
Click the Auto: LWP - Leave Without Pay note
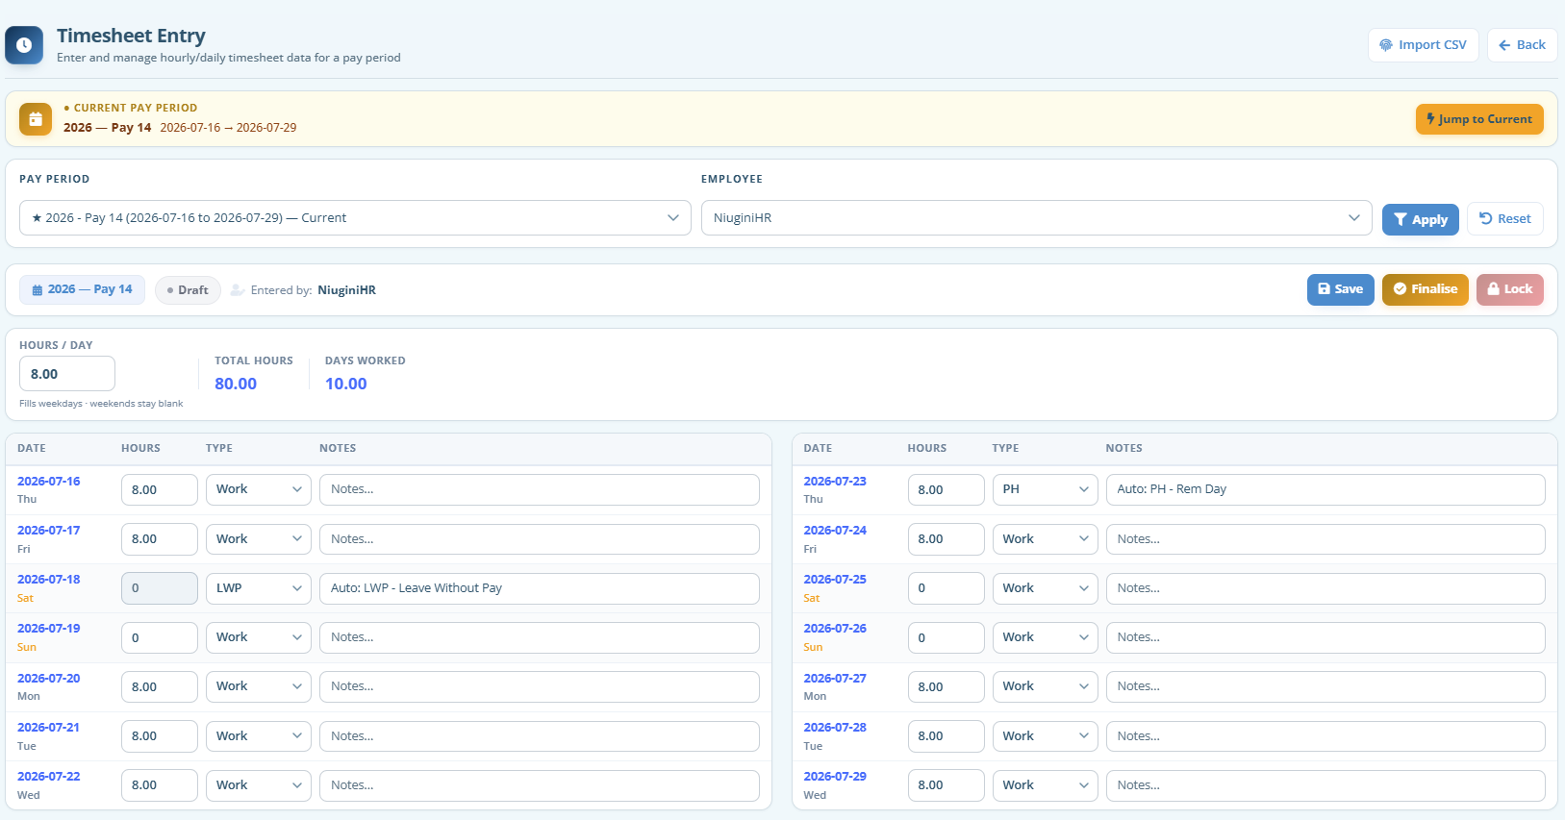[540, 588]
